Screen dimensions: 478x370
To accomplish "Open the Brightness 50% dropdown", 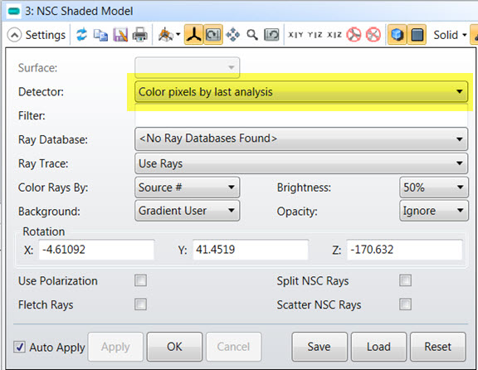I will click(434, 187).
